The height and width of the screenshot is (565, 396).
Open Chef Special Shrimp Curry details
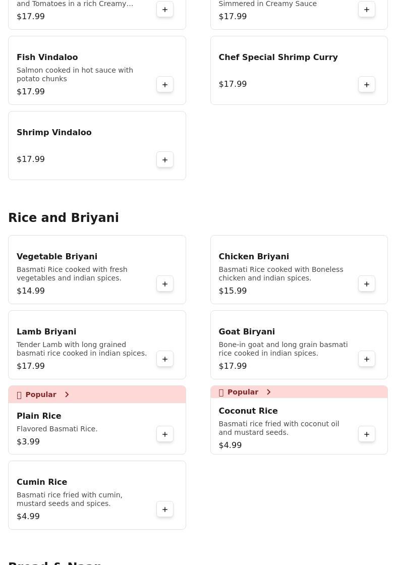[x=278, y=58]
